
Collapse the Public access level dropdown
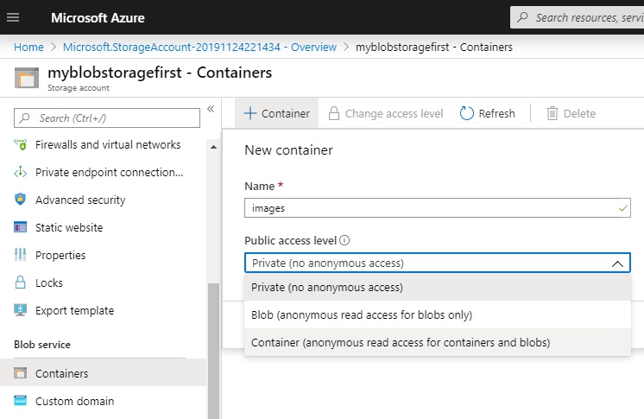pyautogui.click(x=438, y=263)
